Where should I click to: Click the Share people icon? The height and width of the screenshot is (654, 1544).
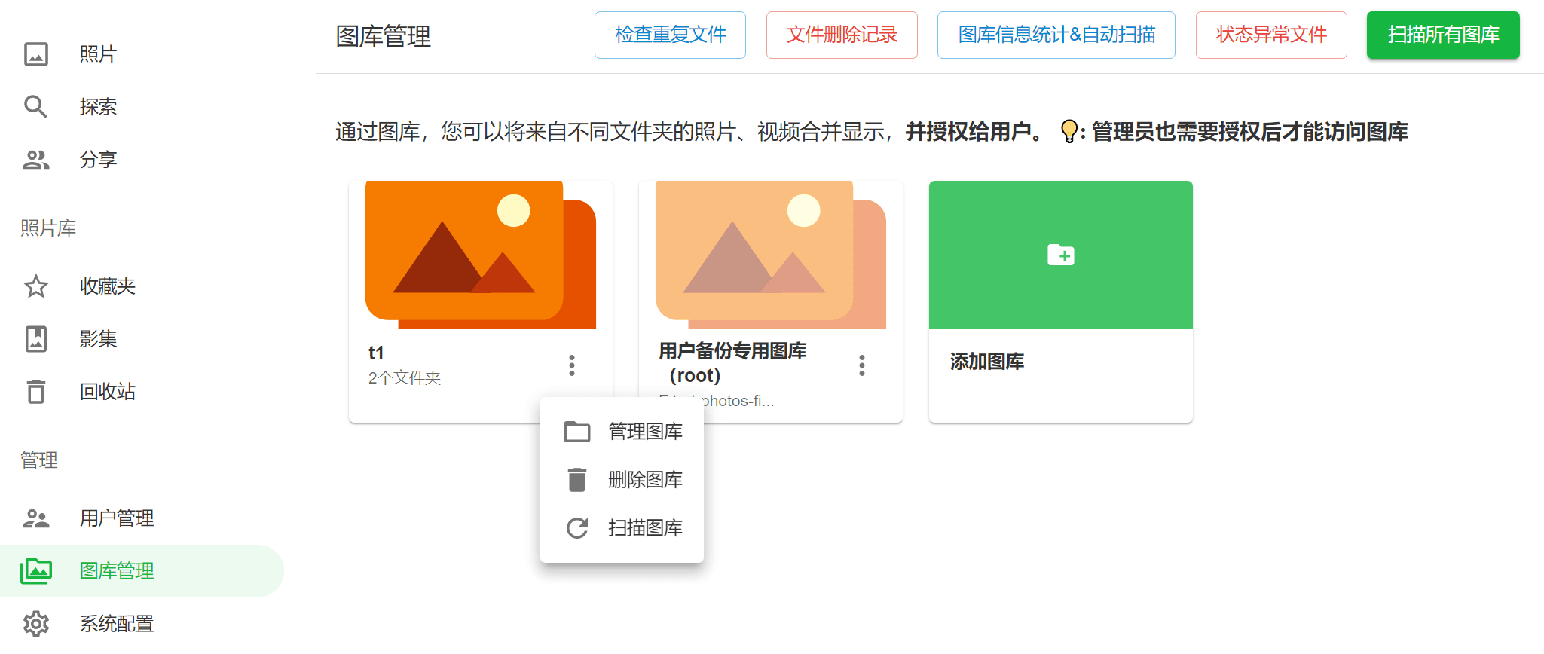pyautogui.click(x=36, y=160)
